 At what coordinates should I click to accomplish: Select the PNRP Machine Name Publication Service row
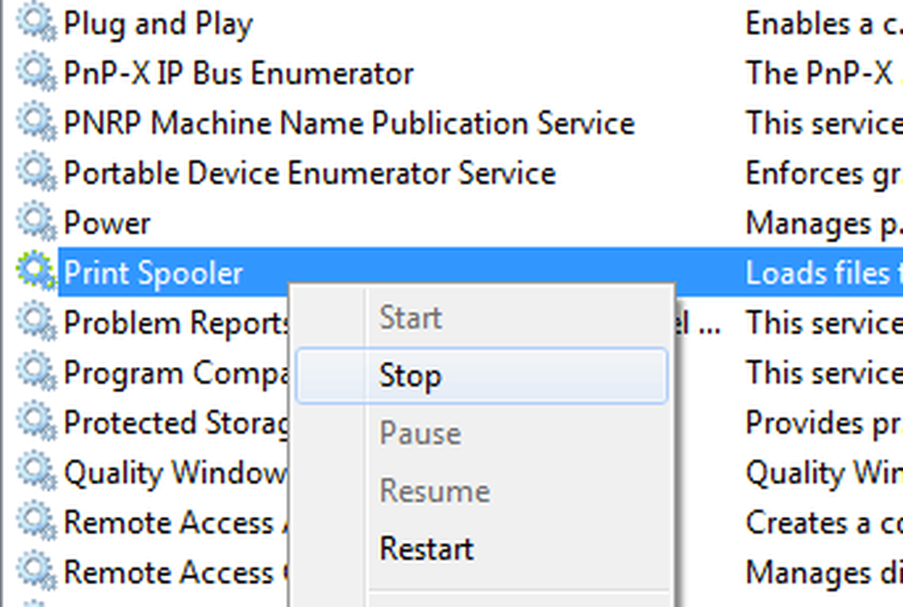pos(451,124)
